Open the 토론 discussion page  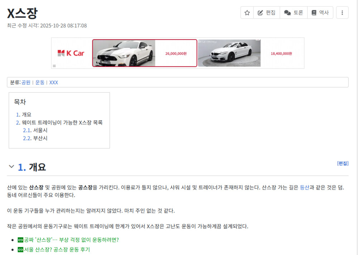[294, 12]
